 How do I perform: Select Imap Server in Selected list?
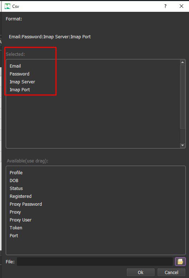pyautogui.click(x=22, y=82)
